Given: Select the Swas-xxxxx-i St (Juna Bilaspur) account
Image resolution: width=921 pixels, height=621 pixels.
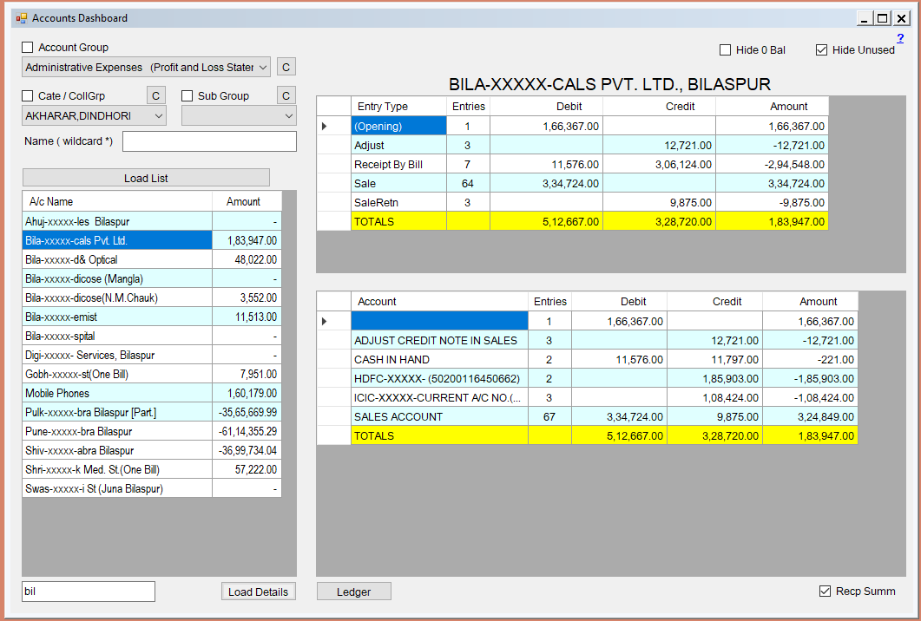Looking at the screenshot, I should click(x=152, y=488).
